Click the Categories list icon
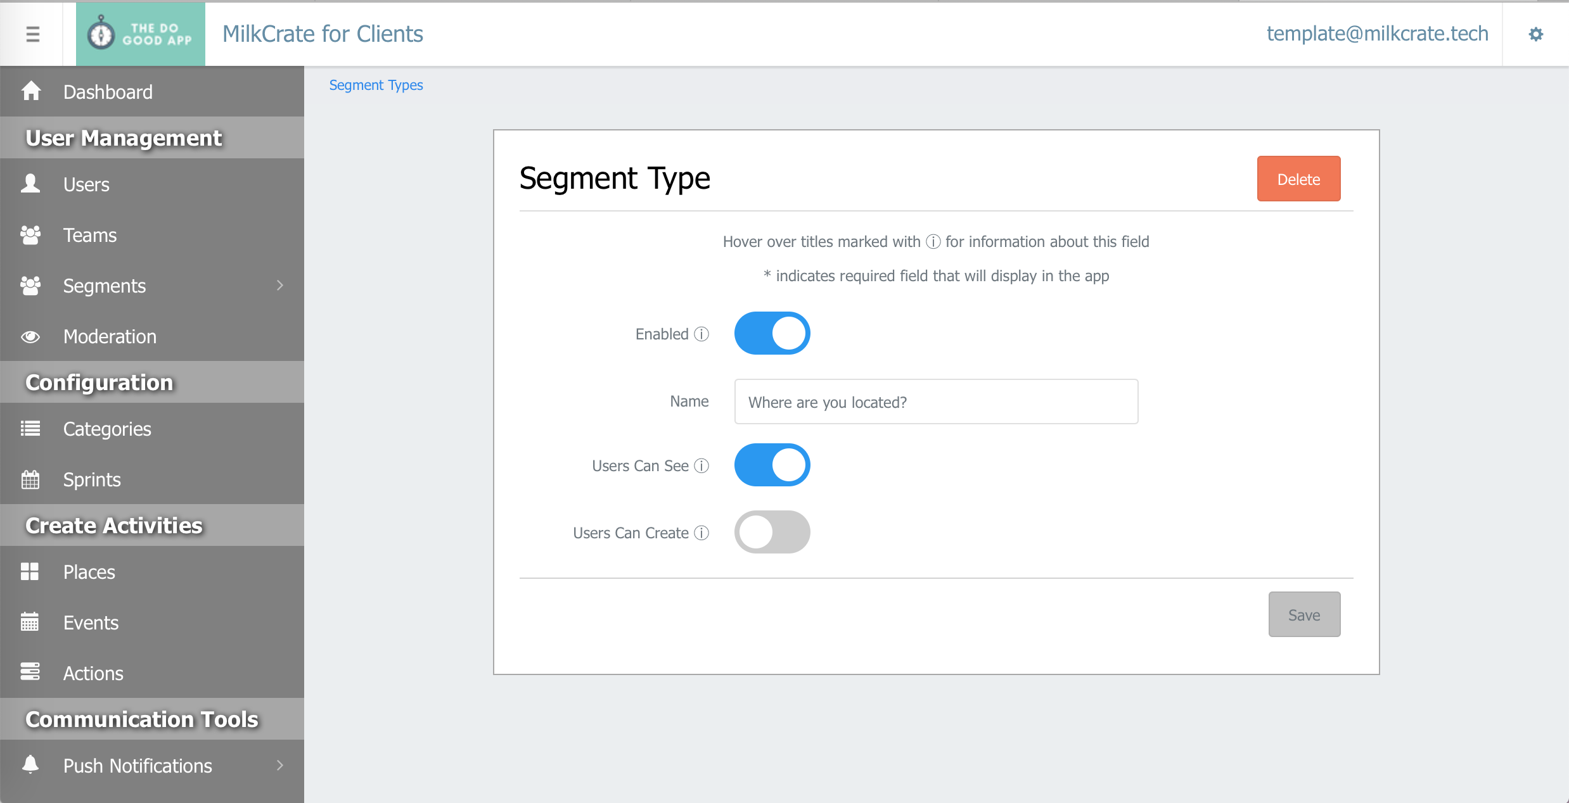The width and height of the screenshot is (1569, 803). click(30, 429)
